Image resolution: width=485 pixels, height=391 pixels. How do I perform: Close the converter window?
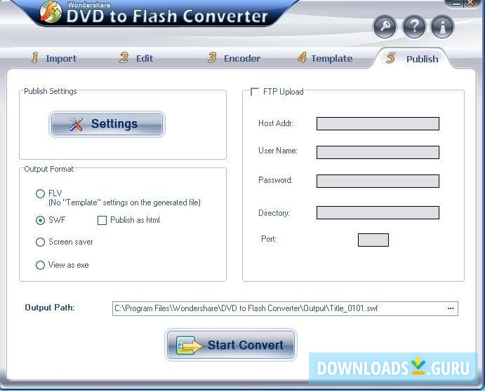pos(471,3)
